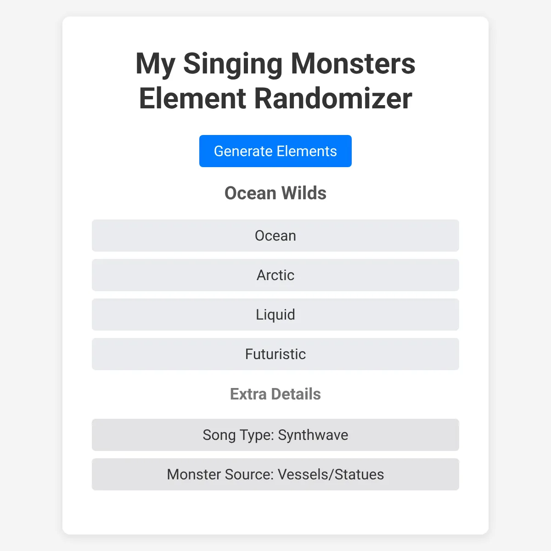Click the word "Synthwave" in Song Type

(313, 435)
